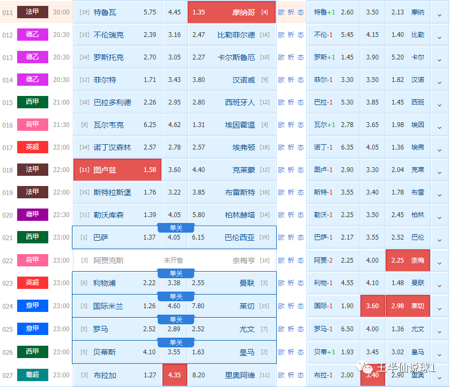Select 利物浦 home win odds 2.22
The width and height of the screenshot is (450, 387).
(x=117, y=283)
